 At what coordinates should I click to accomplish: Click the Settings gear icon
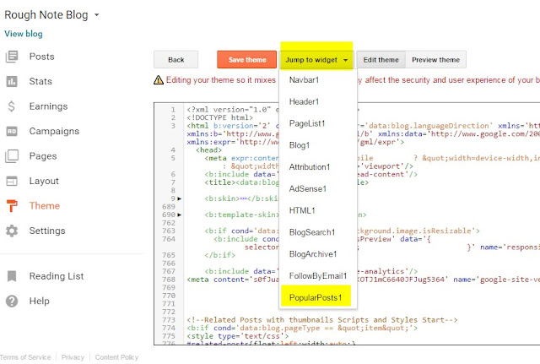(12, 231)
